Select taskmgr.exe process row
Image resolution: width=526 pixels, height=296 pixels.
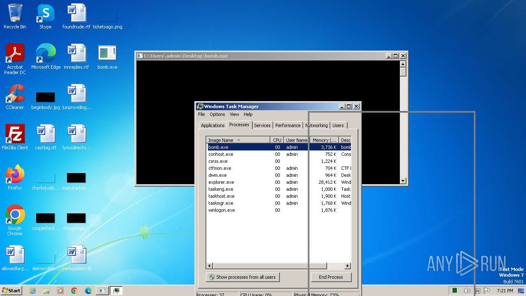point(279,203)
